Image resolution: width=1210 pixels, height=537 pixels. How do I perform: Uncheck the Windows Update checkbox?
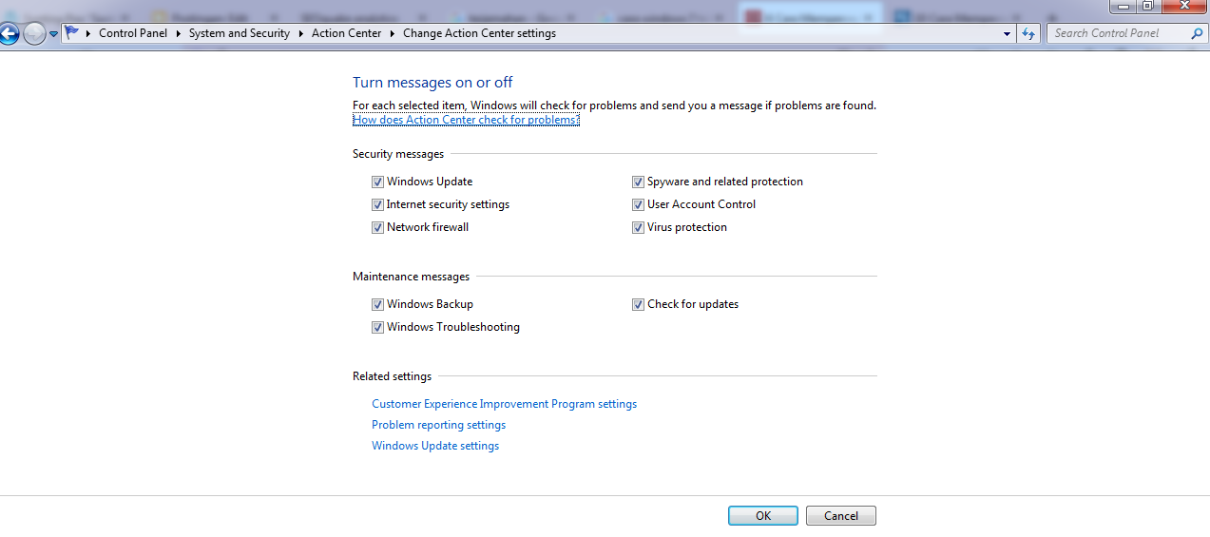(x=377, y=182)
